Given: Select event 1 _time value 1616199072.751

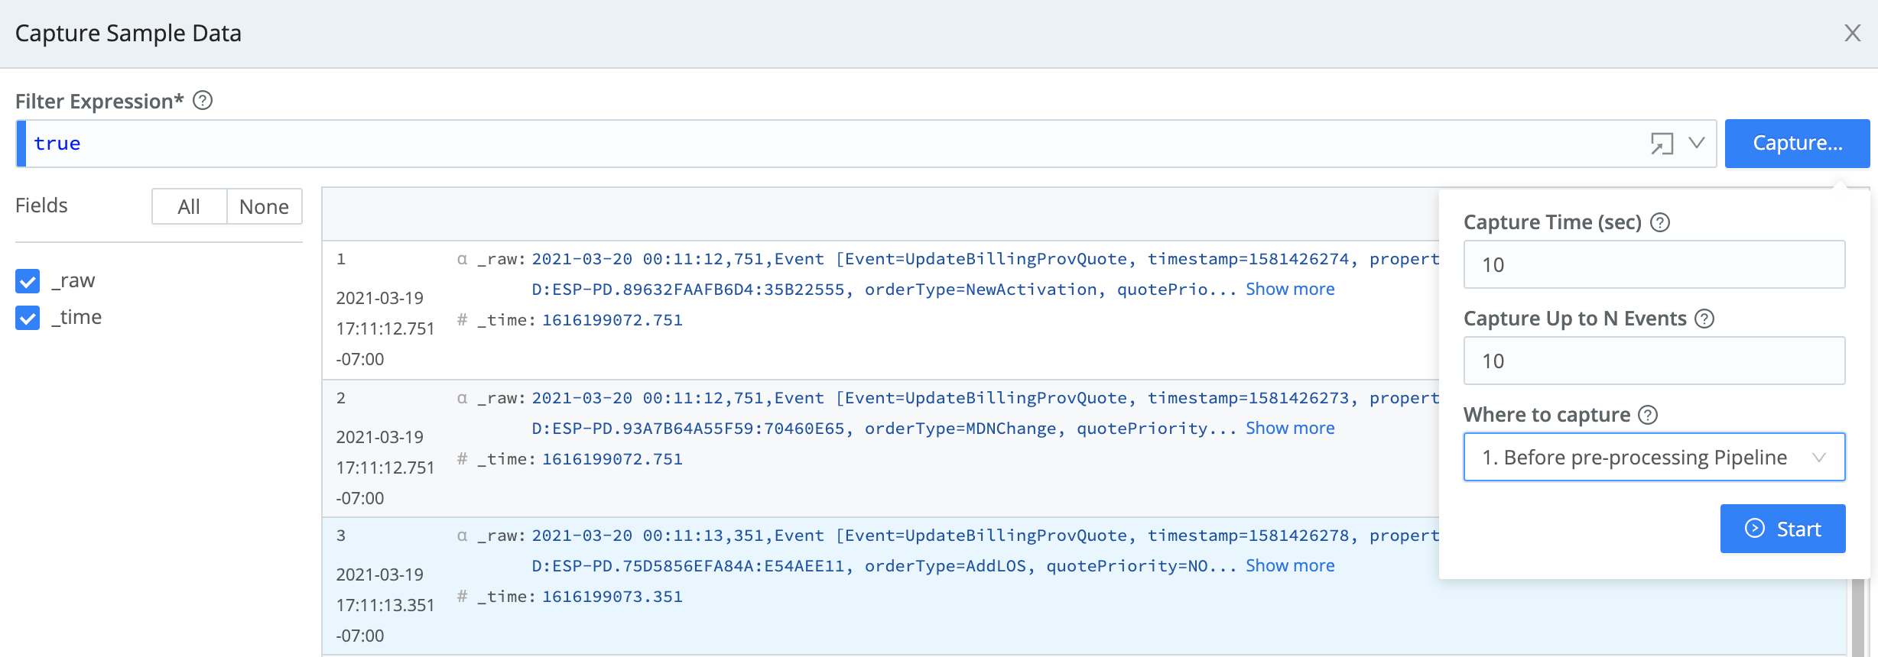Looking at the screenshot, I should (612, 320).
